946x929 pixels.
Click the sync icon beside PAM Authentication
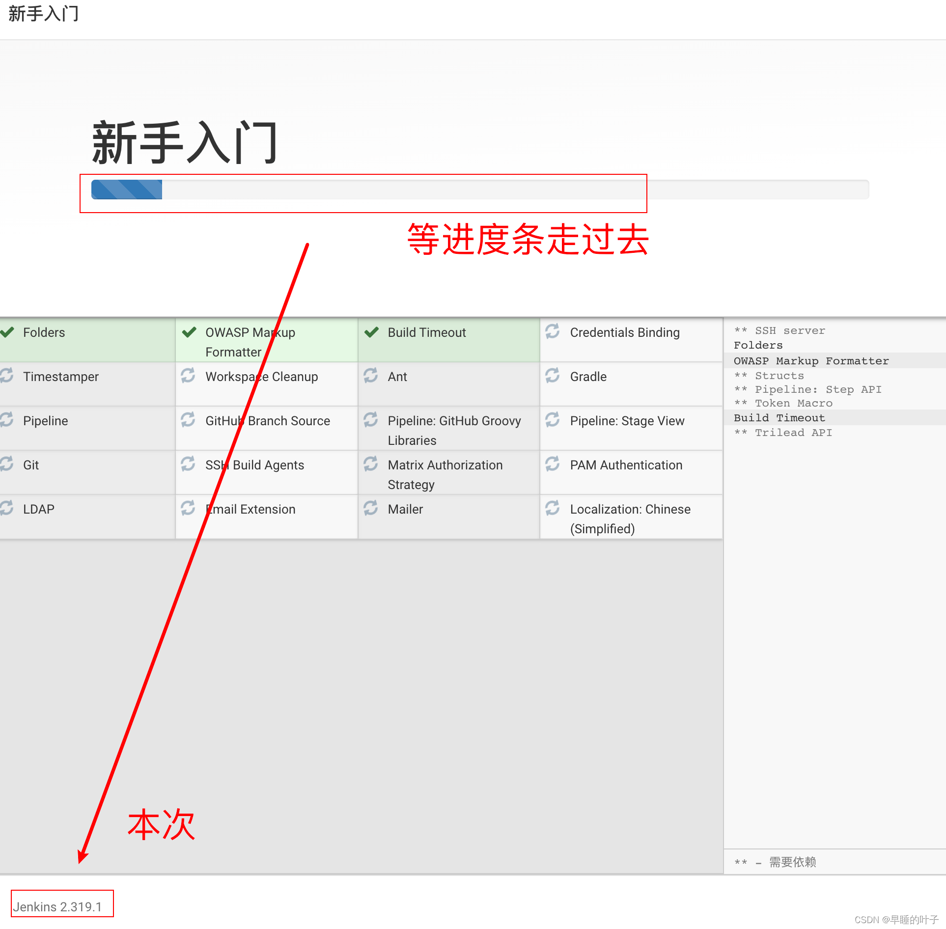(553, 464)
